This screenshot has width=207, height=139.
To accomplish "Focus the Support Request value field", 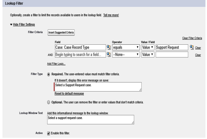I will coord(172,47).
